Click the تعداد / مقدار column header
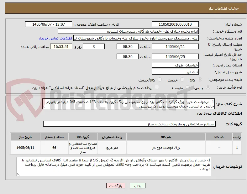Screen dimensions: 247x194 click(54, 137)
